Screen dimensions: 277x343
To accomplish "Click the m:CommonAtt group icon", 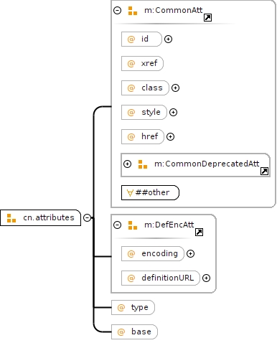I will pyautogui.click(x=133, y=11).
